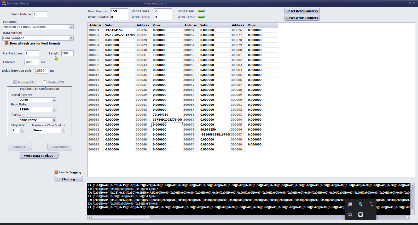The height and width of the screenshot is (225, 418).
Task: Click the Write Errors field
Action: pyautogui.click(x=163, y=17)
